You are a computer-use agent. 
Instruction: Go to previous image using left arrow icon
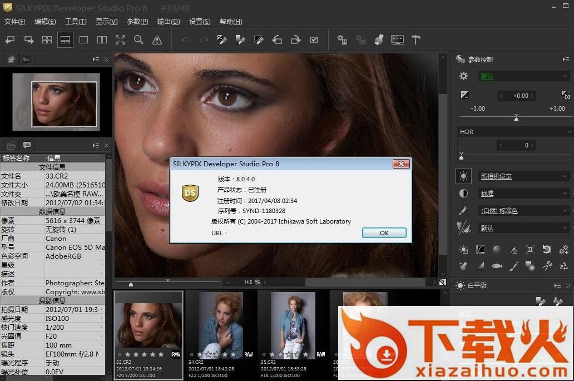point(10,39)
